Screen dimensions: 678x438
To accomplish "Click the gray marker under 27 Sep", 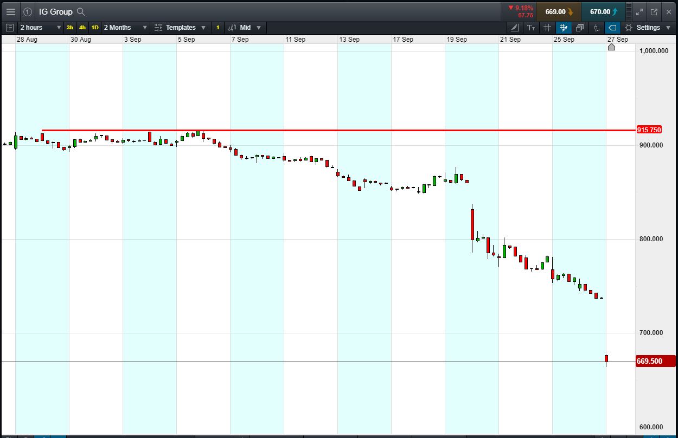I will point(611,47).
